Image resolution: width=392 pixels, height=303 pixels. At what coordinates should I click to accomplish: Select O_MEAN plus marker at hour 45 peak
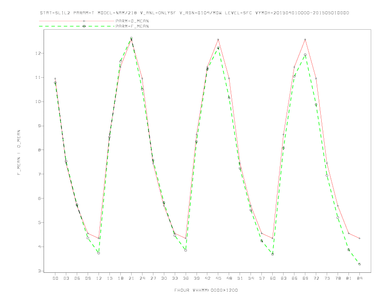click(x=218, y=40)
